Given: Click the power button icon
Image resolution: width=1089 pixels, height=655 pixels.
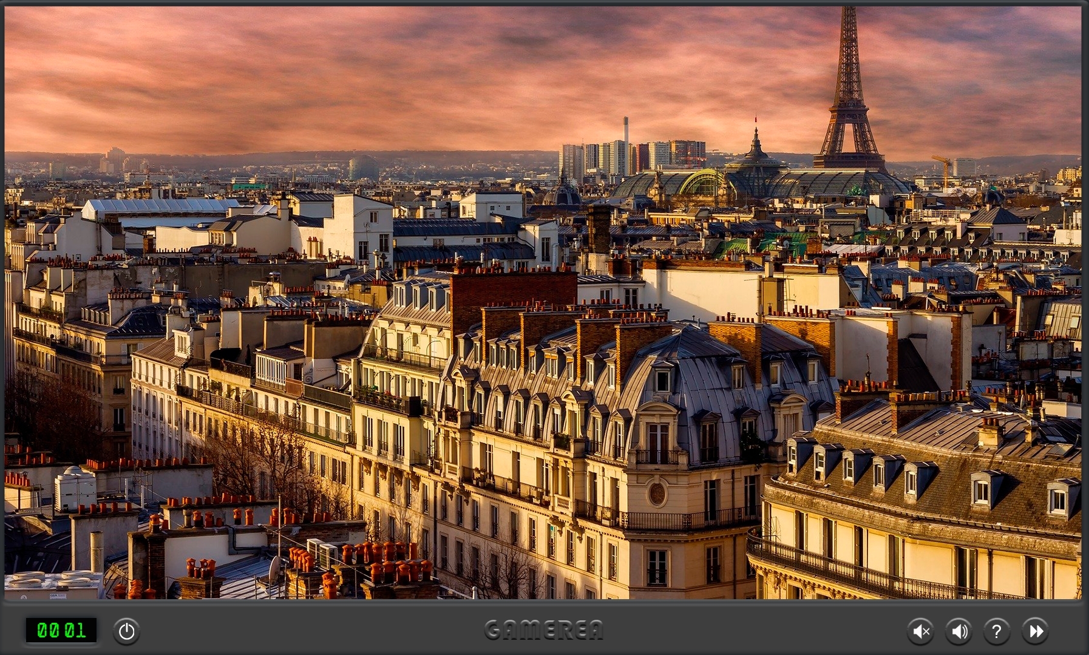Looking at the screenshot, I should pyautogui.click(x=126, y=631).
